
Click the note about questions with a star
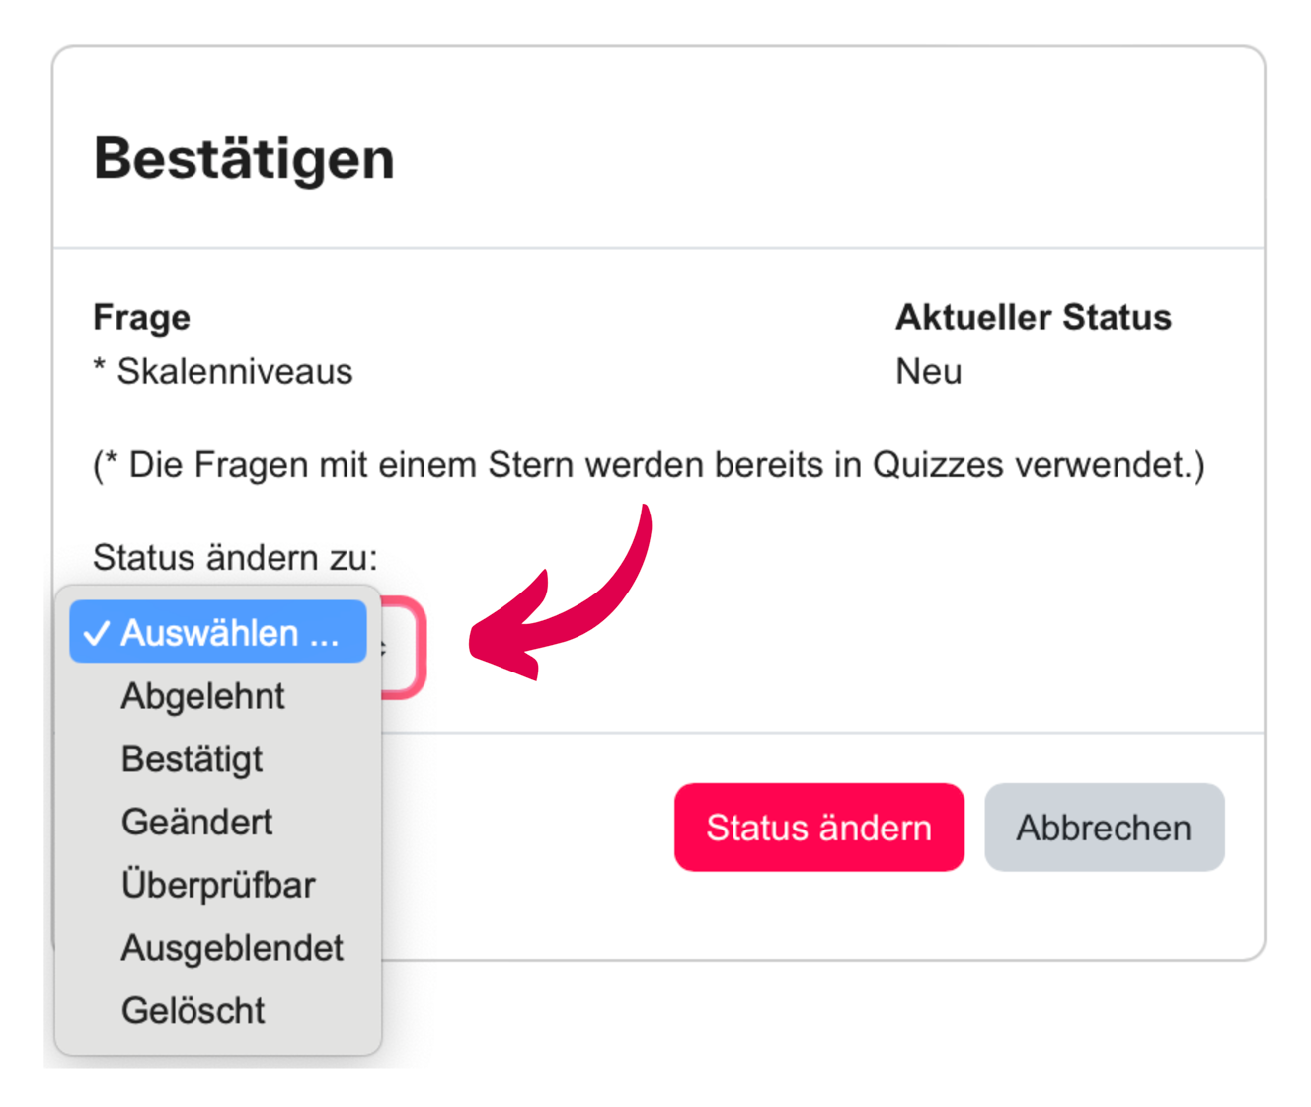pyautogui.click(x=649, y=465)
